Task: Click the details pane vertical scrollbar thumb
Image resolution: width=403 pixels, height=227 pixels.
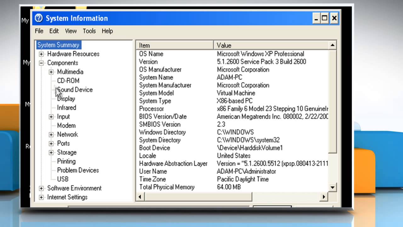Action: pos(332,102)
